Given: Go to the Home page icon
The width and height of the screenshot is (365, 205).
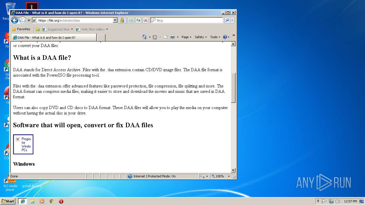Looking at the screenshot, I should 145,37.
